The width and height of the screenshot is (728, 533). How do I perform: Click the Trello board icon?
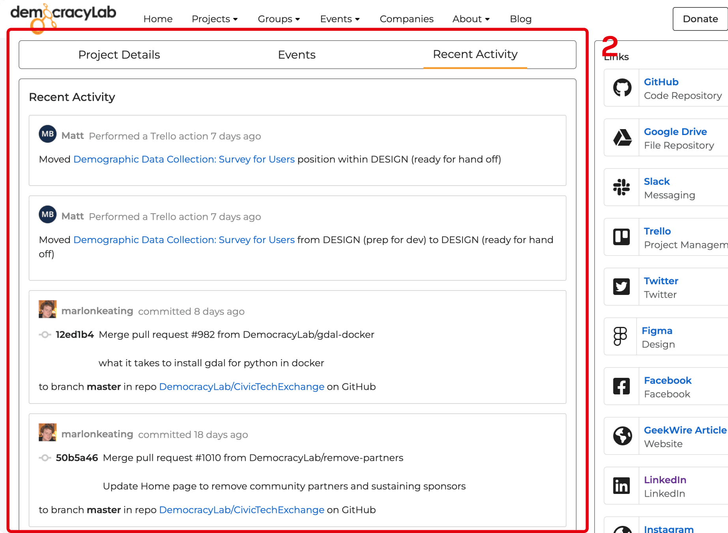622,237
